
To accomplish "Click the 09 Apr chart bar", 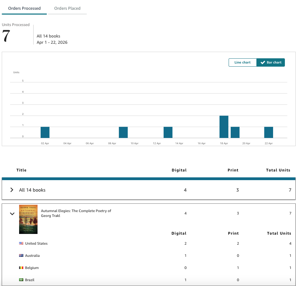I will click(123, 132).
